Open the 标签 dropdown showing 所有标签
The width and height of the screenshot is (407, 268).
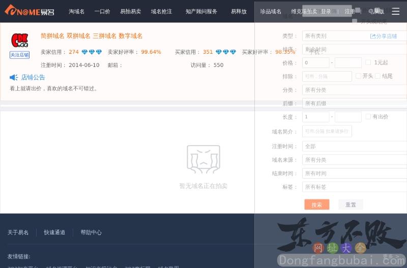tap(355, 187)
